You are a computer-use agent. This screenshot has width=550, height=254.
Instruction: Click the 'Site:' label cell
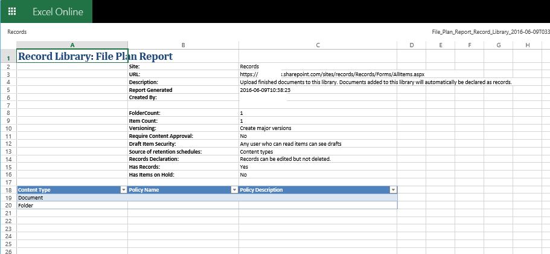click(x=183, y=67)
